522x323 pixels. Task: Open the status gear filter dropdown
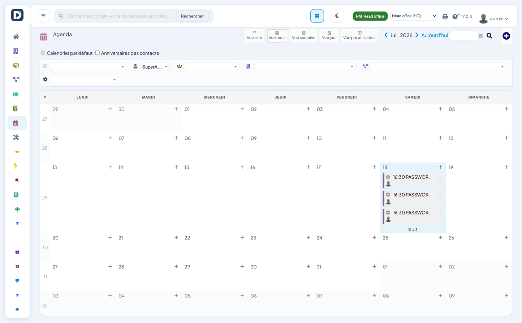pyautogui.click(x=85, y=79)
